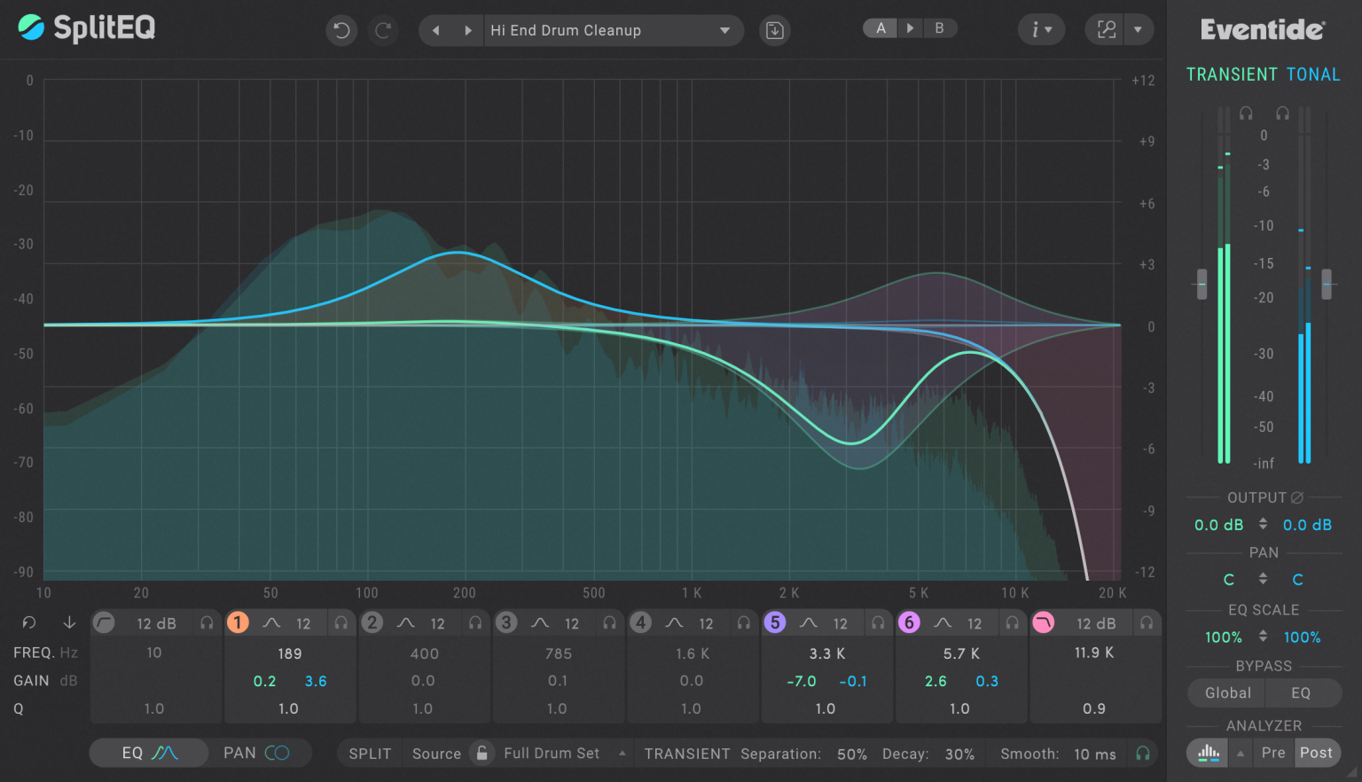Select the A preset slot
Screen dimensions: 1362x782
point(880,27)
